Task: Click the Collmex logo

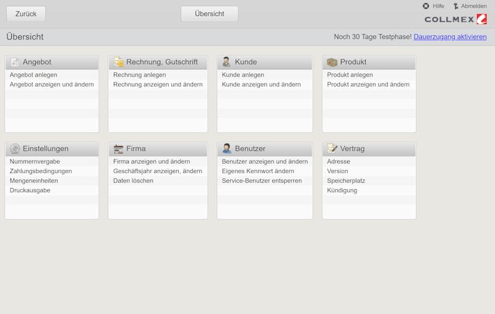Action: [455, 19]
